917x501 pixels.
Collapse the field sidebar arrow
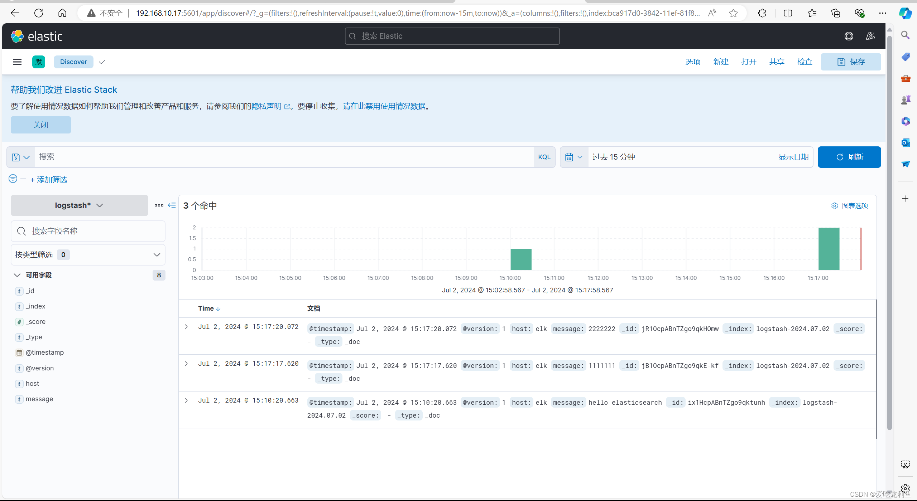tap(172, 205)
